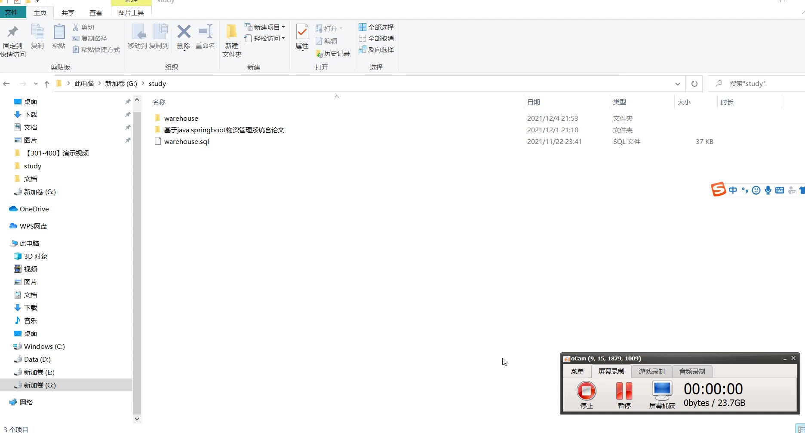Click oCam screen capture monitor icon

pos(662,390)
